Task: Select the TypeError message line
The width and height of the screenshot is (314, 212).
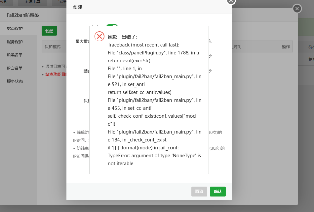Action: pyautogui.click(x=154, y=160)
